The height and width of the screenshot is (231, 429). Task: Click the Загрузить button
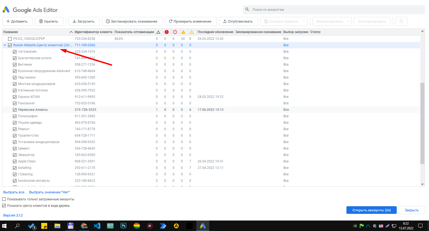coord(84,21)
